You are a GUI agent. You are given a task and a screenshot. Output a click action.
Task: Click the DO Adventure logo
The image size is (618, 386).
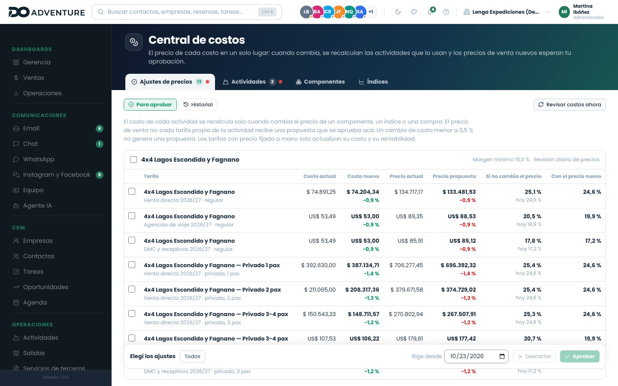pos(47,12)
